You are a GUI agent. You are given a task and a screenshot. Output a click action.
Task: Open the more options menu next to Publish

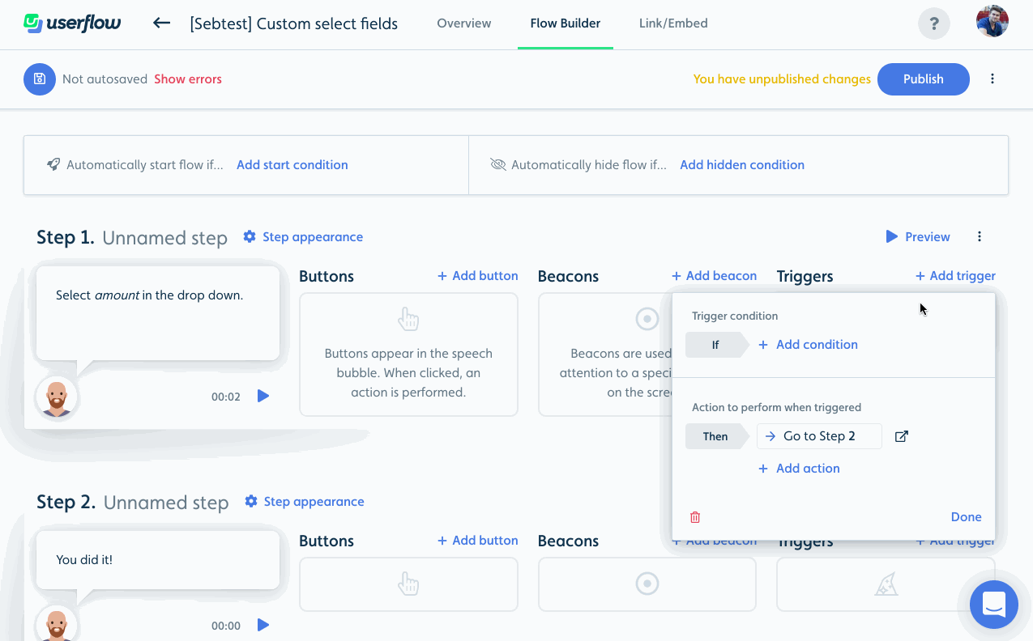coord(992,79)
